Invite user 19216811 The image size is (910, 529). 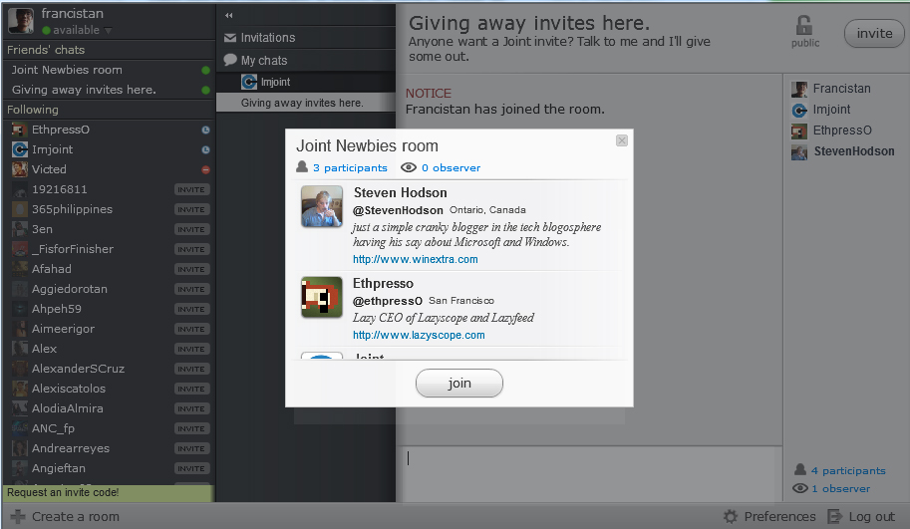coord(191,189)
